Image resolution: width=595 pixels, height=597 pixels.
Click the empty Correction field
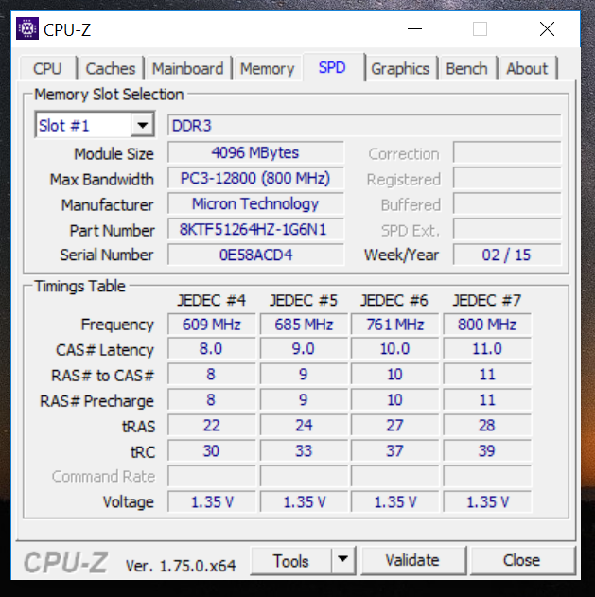click(x=507, y=152)
